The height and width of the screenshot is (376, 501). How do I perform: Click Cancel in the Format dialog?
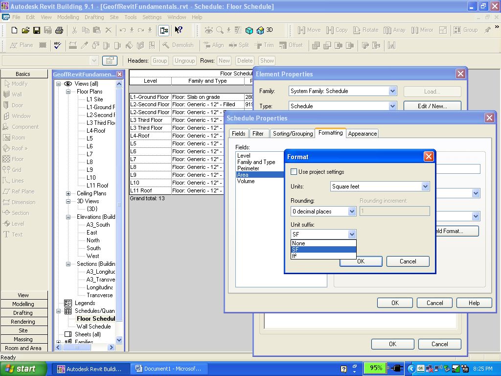point(408,261)
